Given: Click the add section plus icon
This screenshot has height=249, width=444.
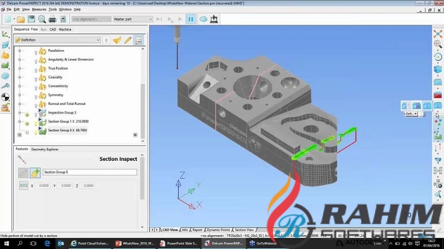Looking at the screenshot, I should click(35, 173).
